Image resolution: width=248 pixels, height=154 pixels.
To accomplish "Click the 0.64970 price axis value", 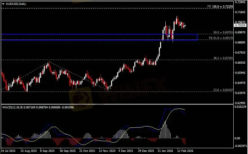I will click(240, 83).
